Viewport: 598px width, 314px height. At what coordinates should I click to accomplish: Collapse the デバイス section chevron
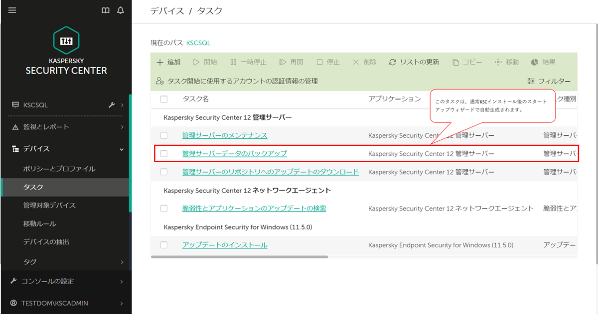122,149
